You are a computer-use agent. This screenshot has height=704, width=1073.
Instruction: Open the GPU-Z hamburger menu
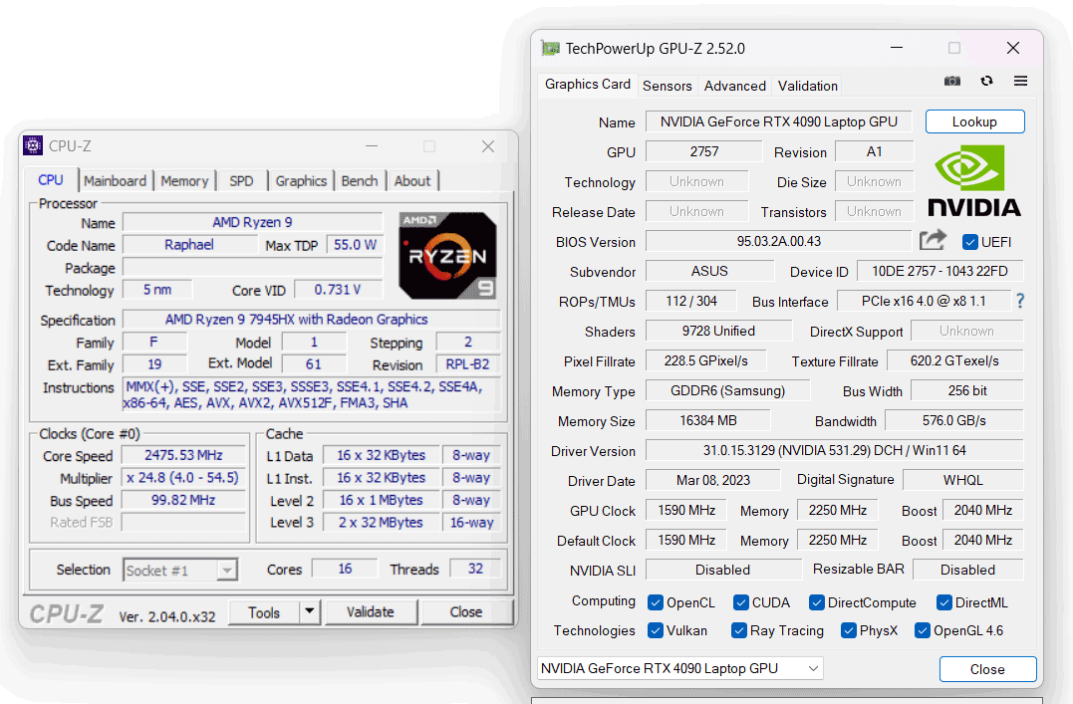point(1020,82)
